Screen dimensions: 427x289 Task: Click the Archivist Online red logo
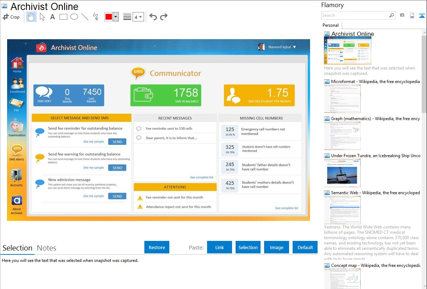[x=41, y=47]
